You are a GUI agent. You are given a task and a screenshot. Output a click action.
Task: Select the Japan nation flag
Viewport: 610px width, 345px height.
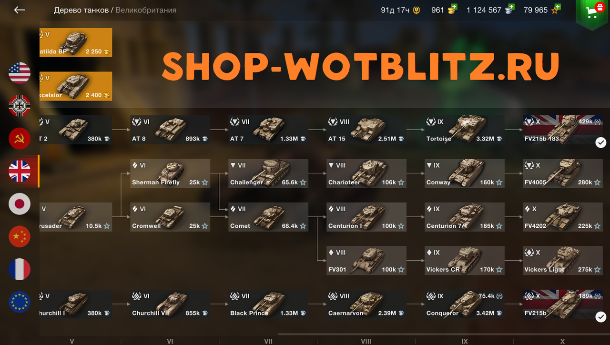tap(20, 204)
